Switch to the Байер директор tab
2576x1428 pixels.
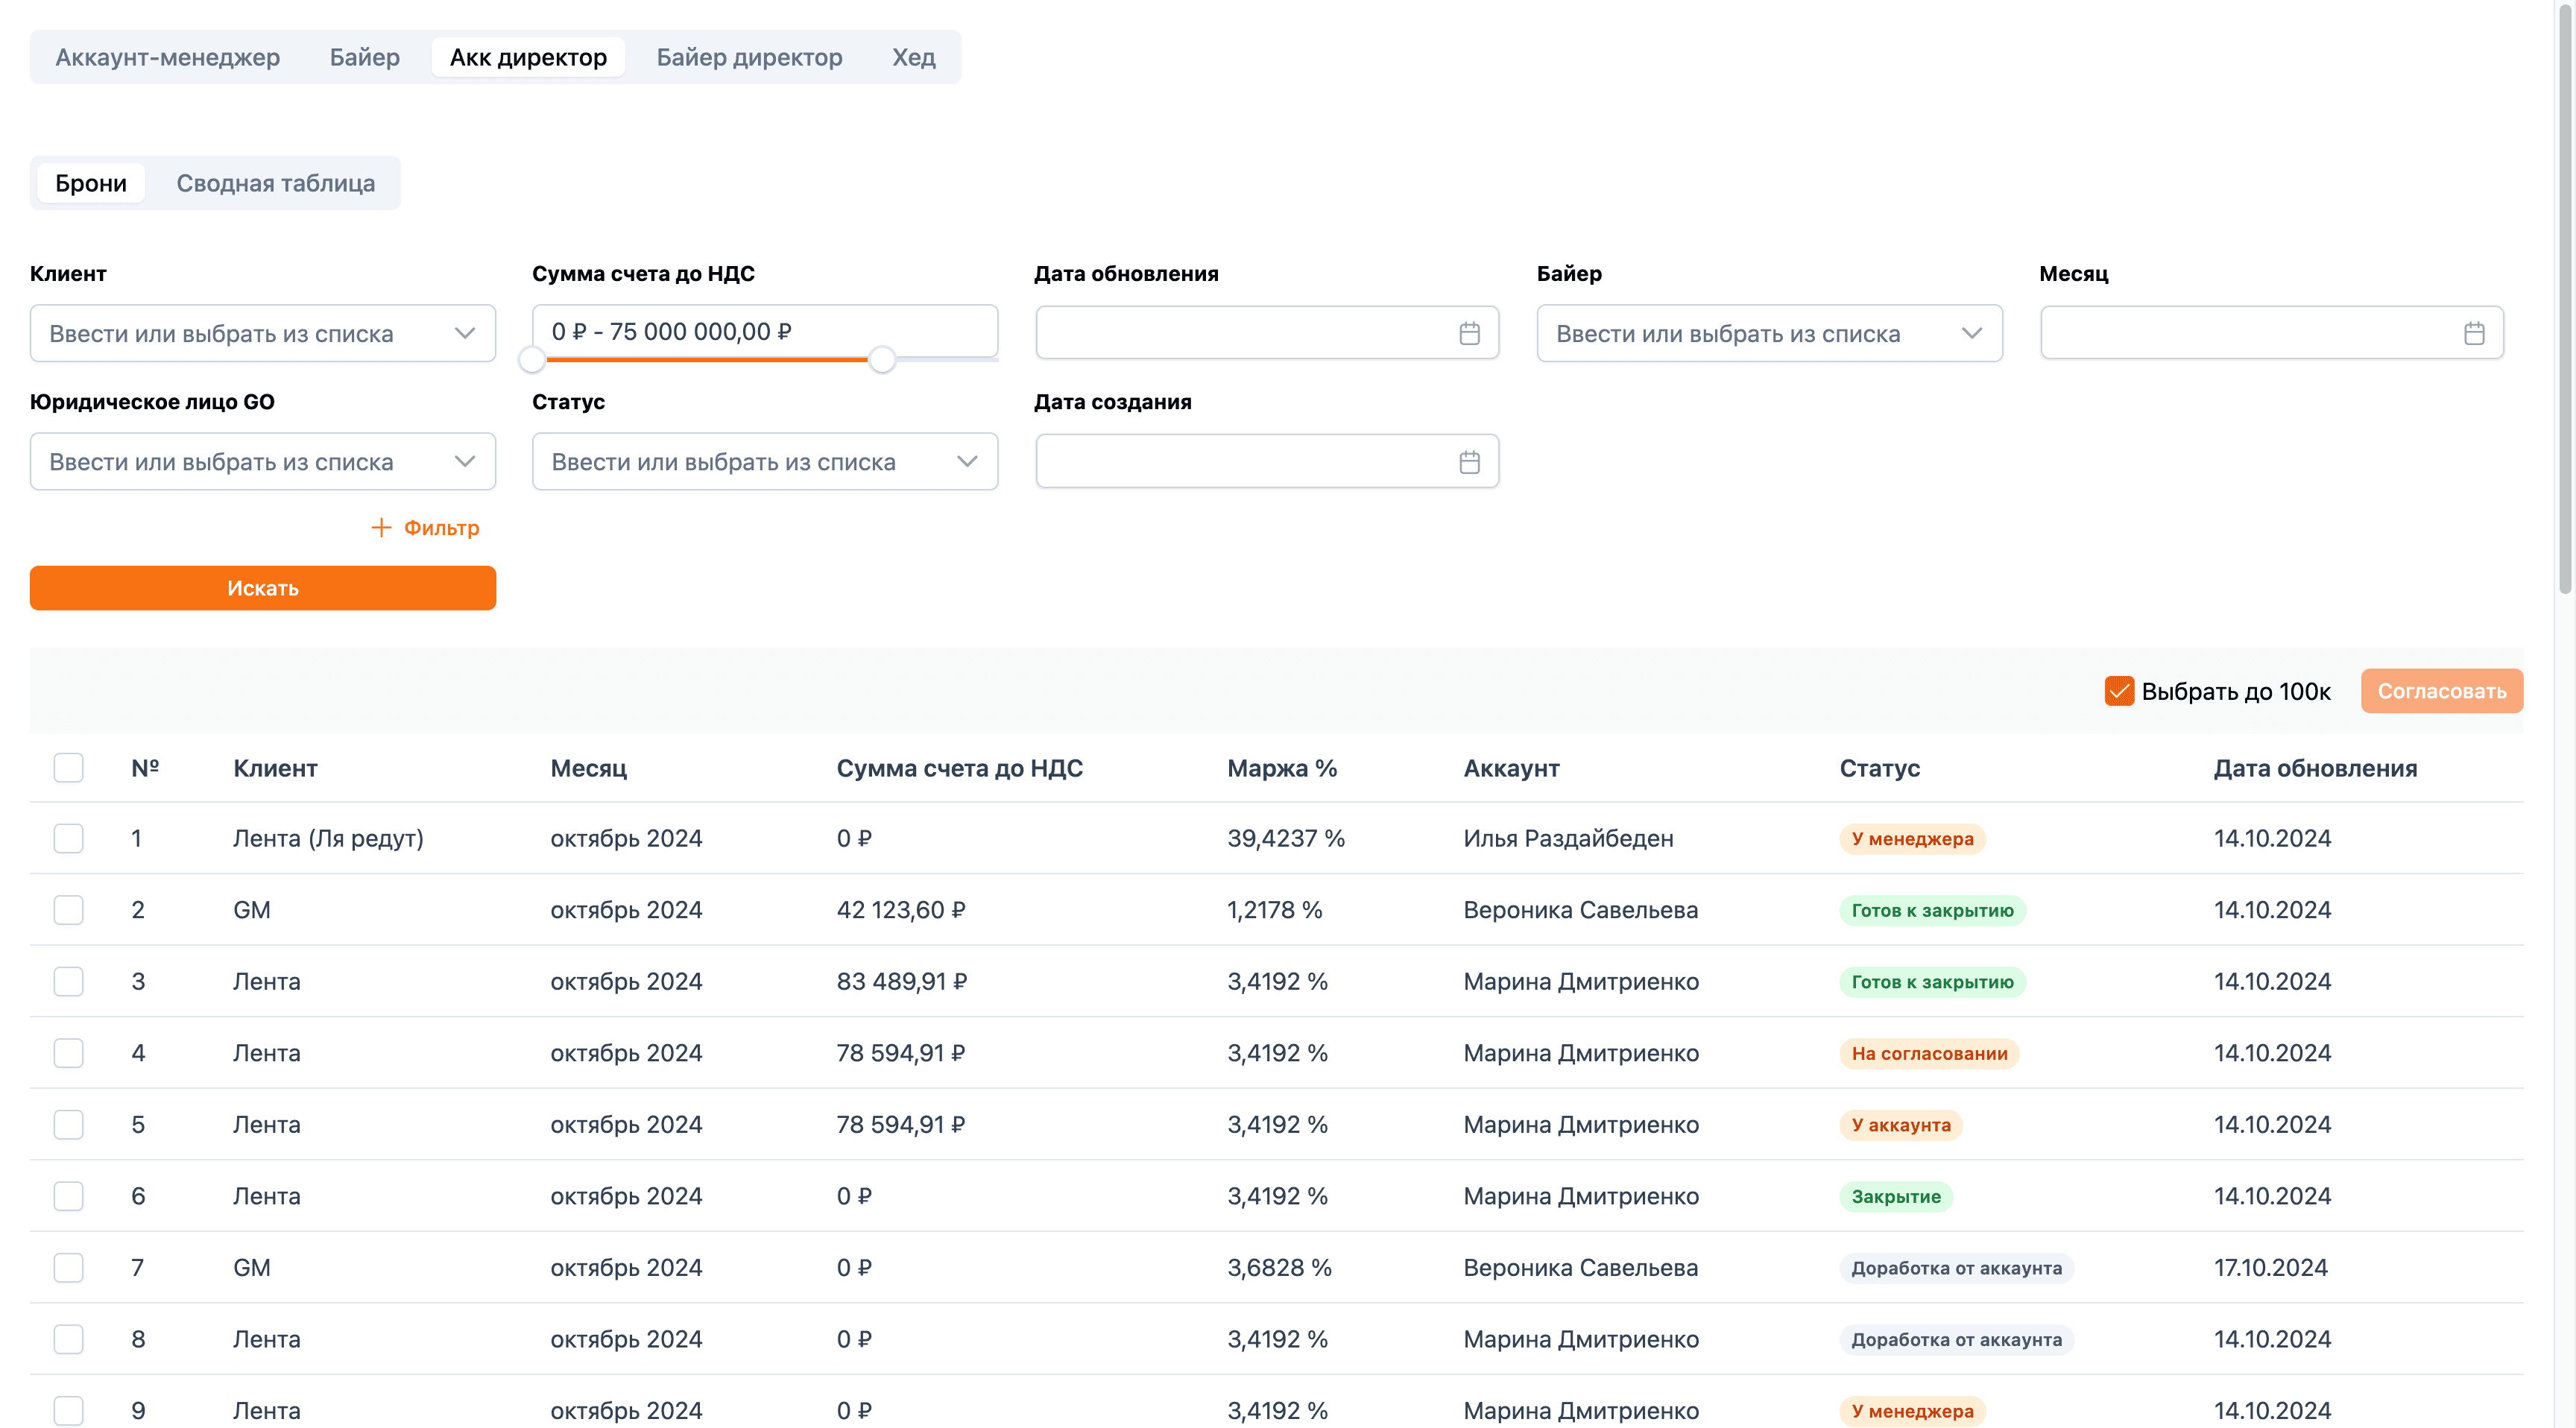point(749,57)
